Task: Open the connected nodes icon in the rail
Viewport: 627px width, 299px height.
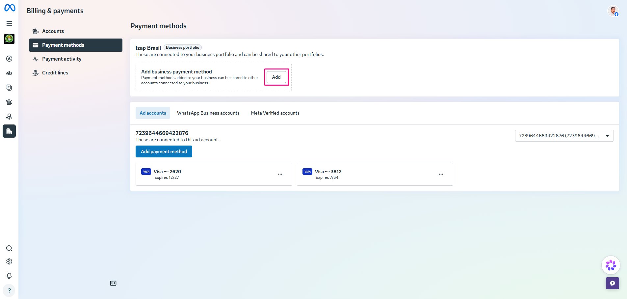Action: coord(9,117)
